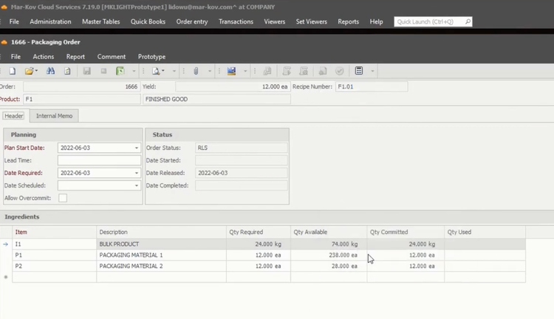Click the New document toolbar icon
This screenshot has width=554, height=319.
click(x=13, y=72)
